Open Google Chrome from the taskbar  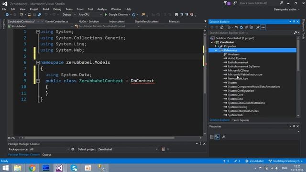(x=32, y=168)
